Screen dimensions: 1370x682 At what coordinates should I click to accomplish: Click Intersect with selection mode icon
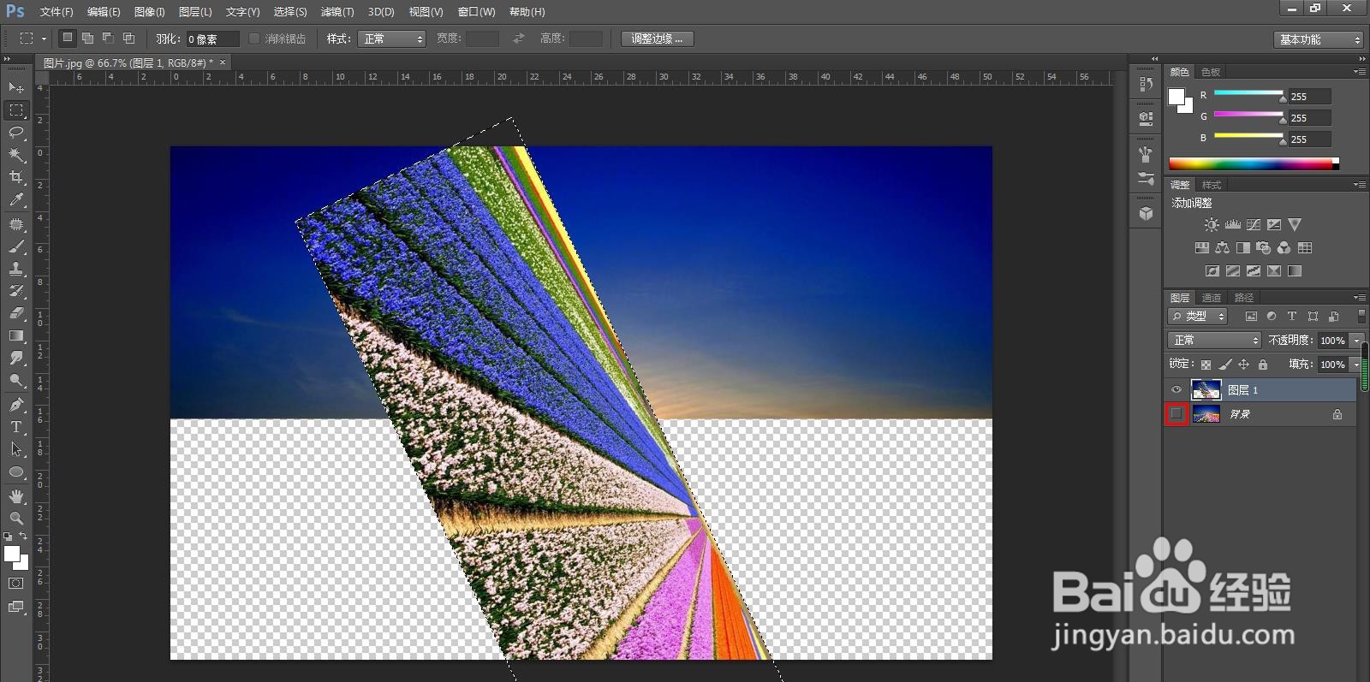coord(128,39)
